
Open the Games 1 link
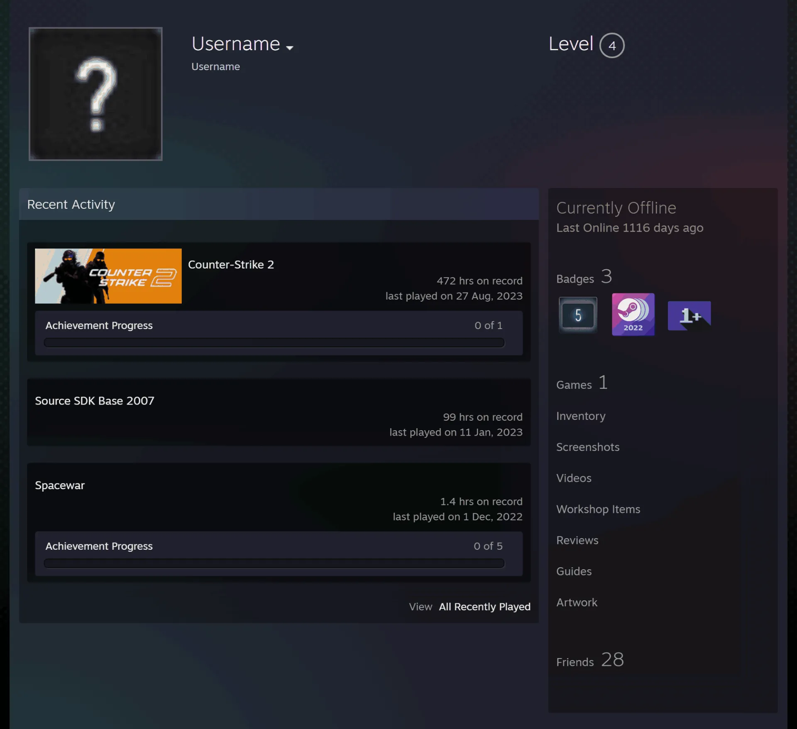pos(582,383)
